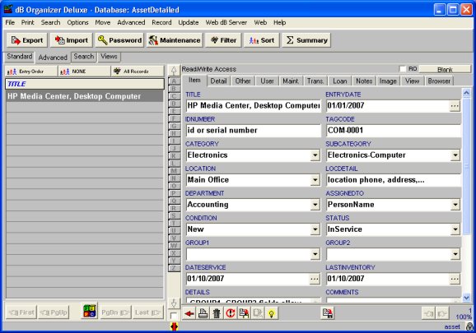
Task: Click the next record hand icon
Action: (x=442, y=313)
